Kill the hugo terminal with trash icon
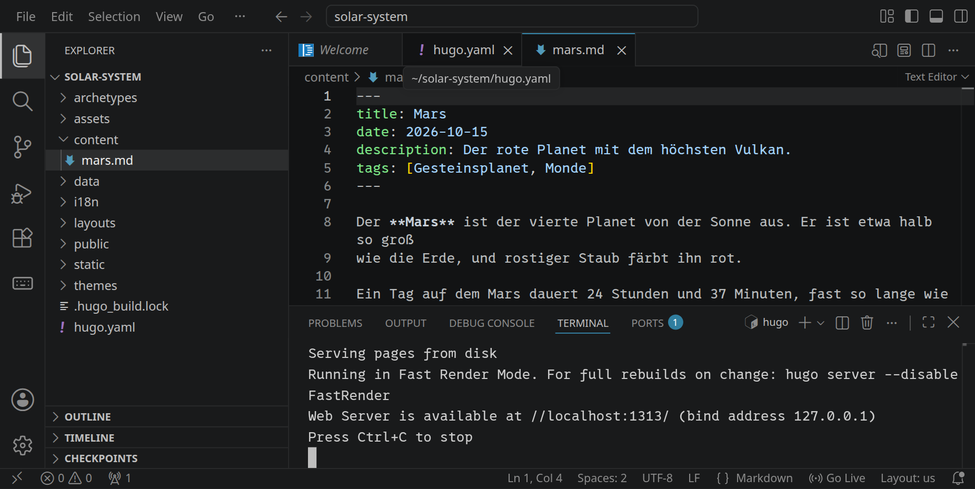 [x=867, y=323]
